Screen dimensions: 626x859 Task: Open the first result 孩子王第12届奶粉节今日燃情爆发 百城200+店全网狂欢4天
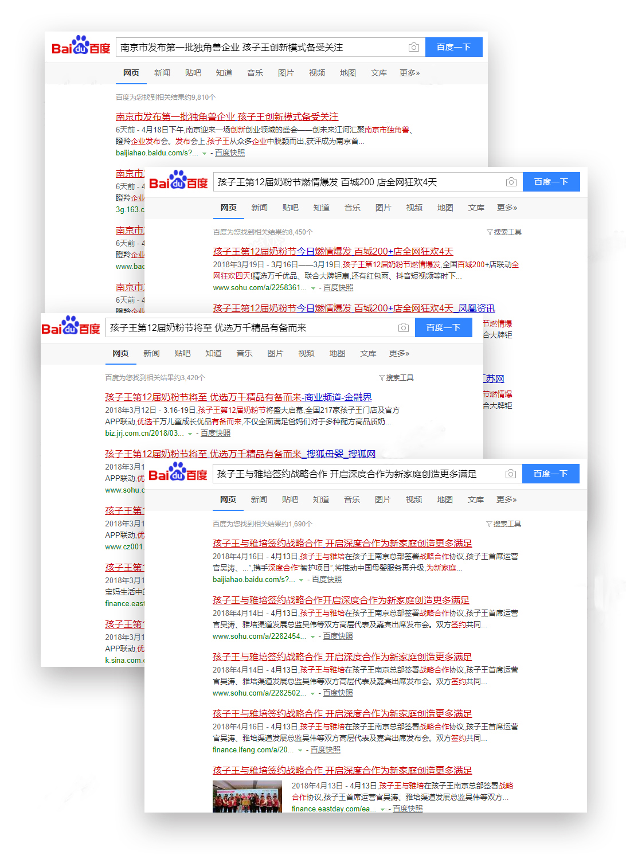pyautogui.click(x=333, y=252)
